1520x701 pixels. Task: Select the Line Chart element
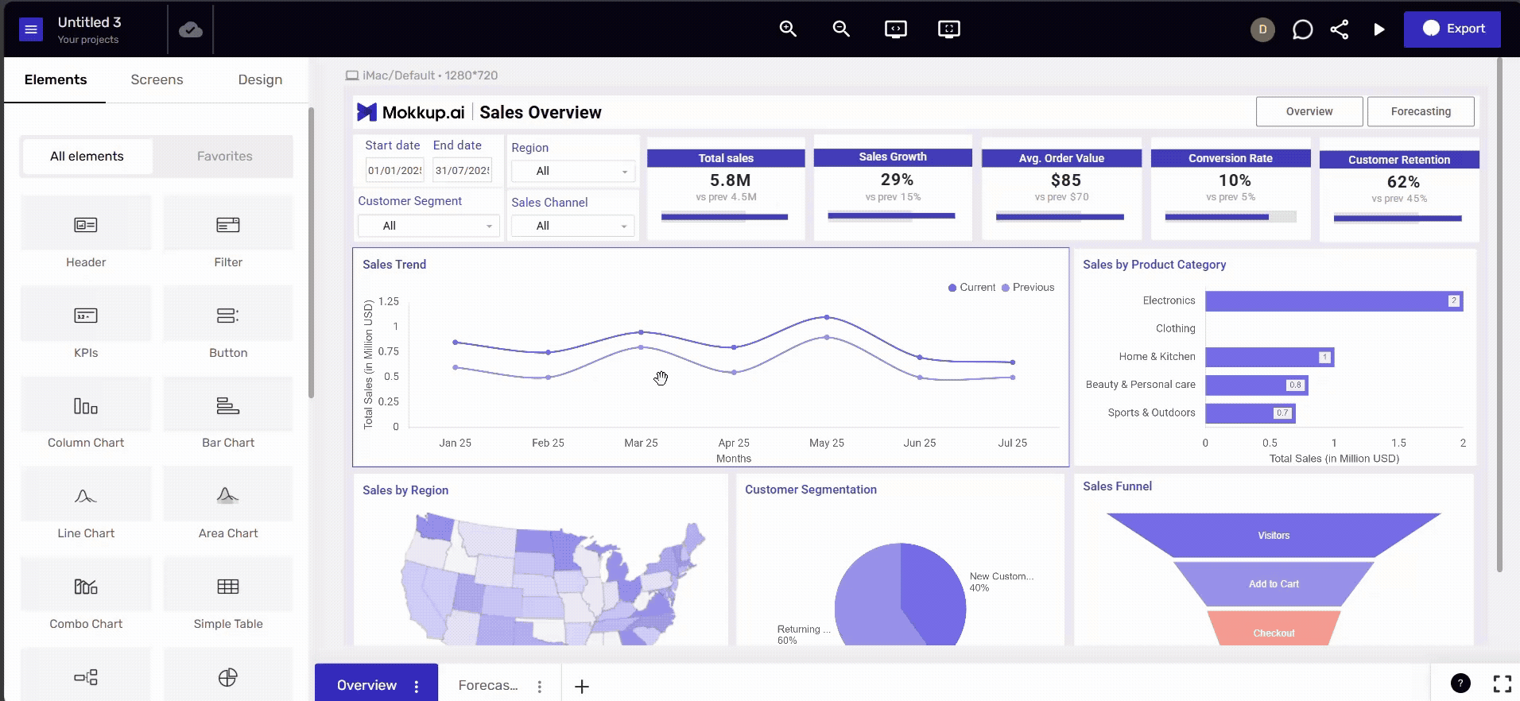(x=86, y=505)
